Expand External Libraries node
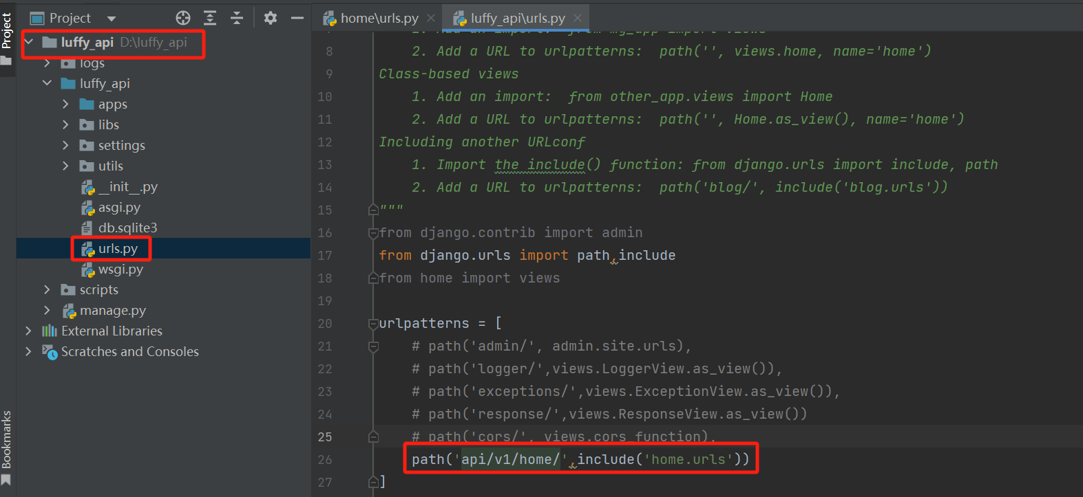 [28, 331]
